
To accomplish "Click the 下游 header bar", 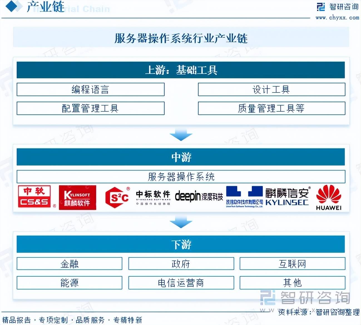I will 180,244.
